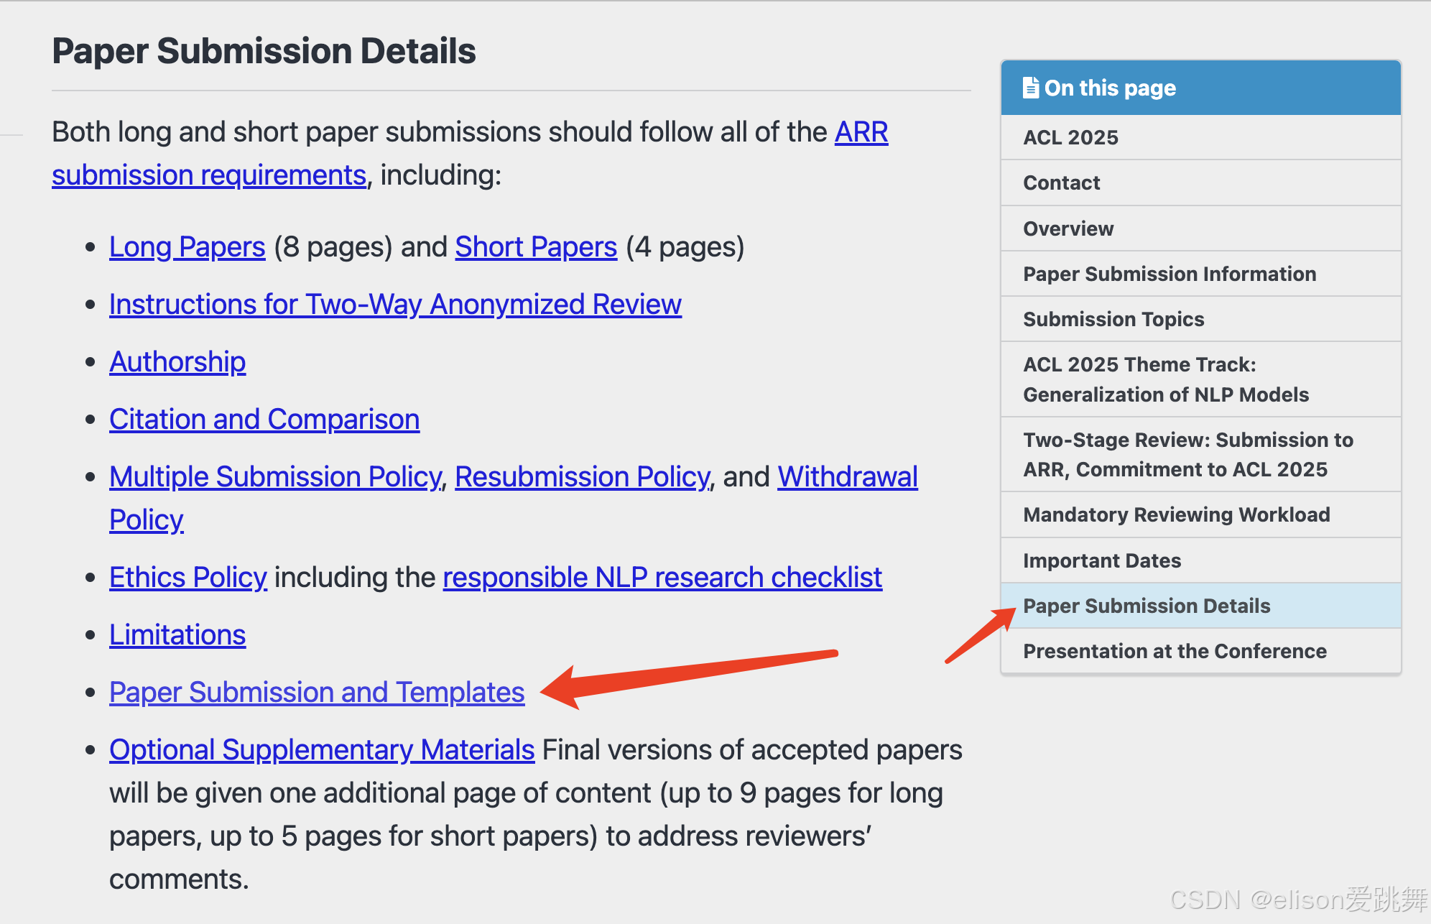Jump to Important Dates section

click(x=1102, y=560)
